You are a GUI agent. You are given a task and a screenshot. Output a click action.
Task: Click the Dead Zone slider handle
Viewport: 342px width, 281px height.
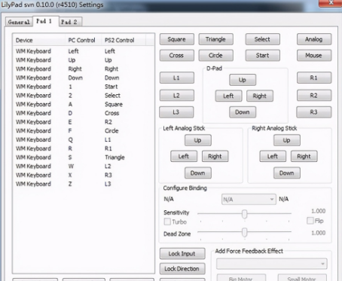coord(245,232)
